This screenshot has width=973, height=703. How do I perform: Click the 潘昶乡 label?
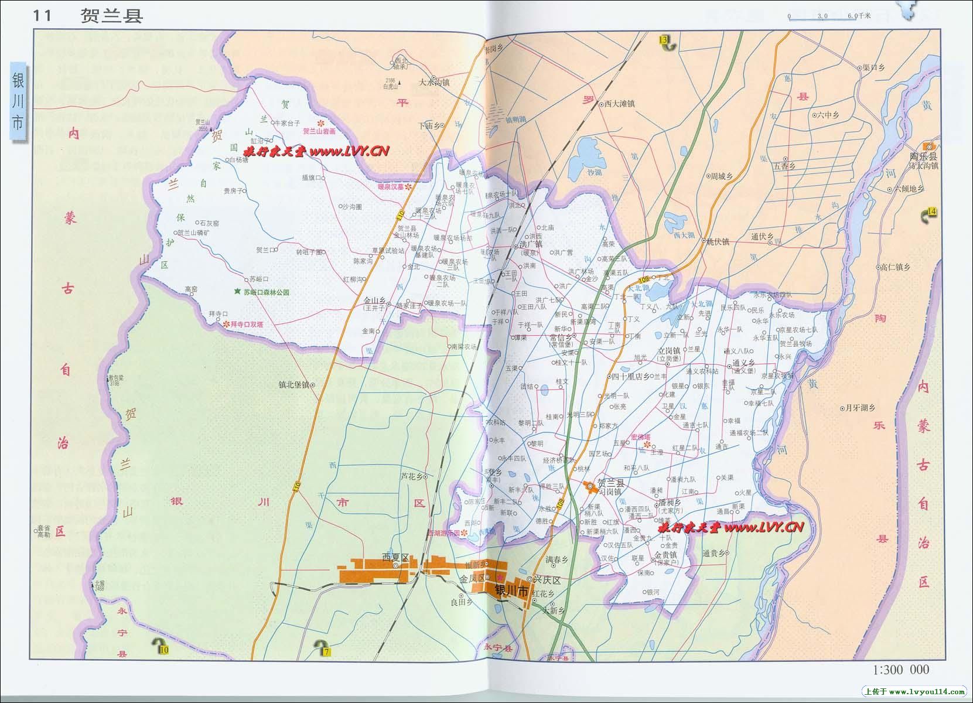(x=669, y=503)
